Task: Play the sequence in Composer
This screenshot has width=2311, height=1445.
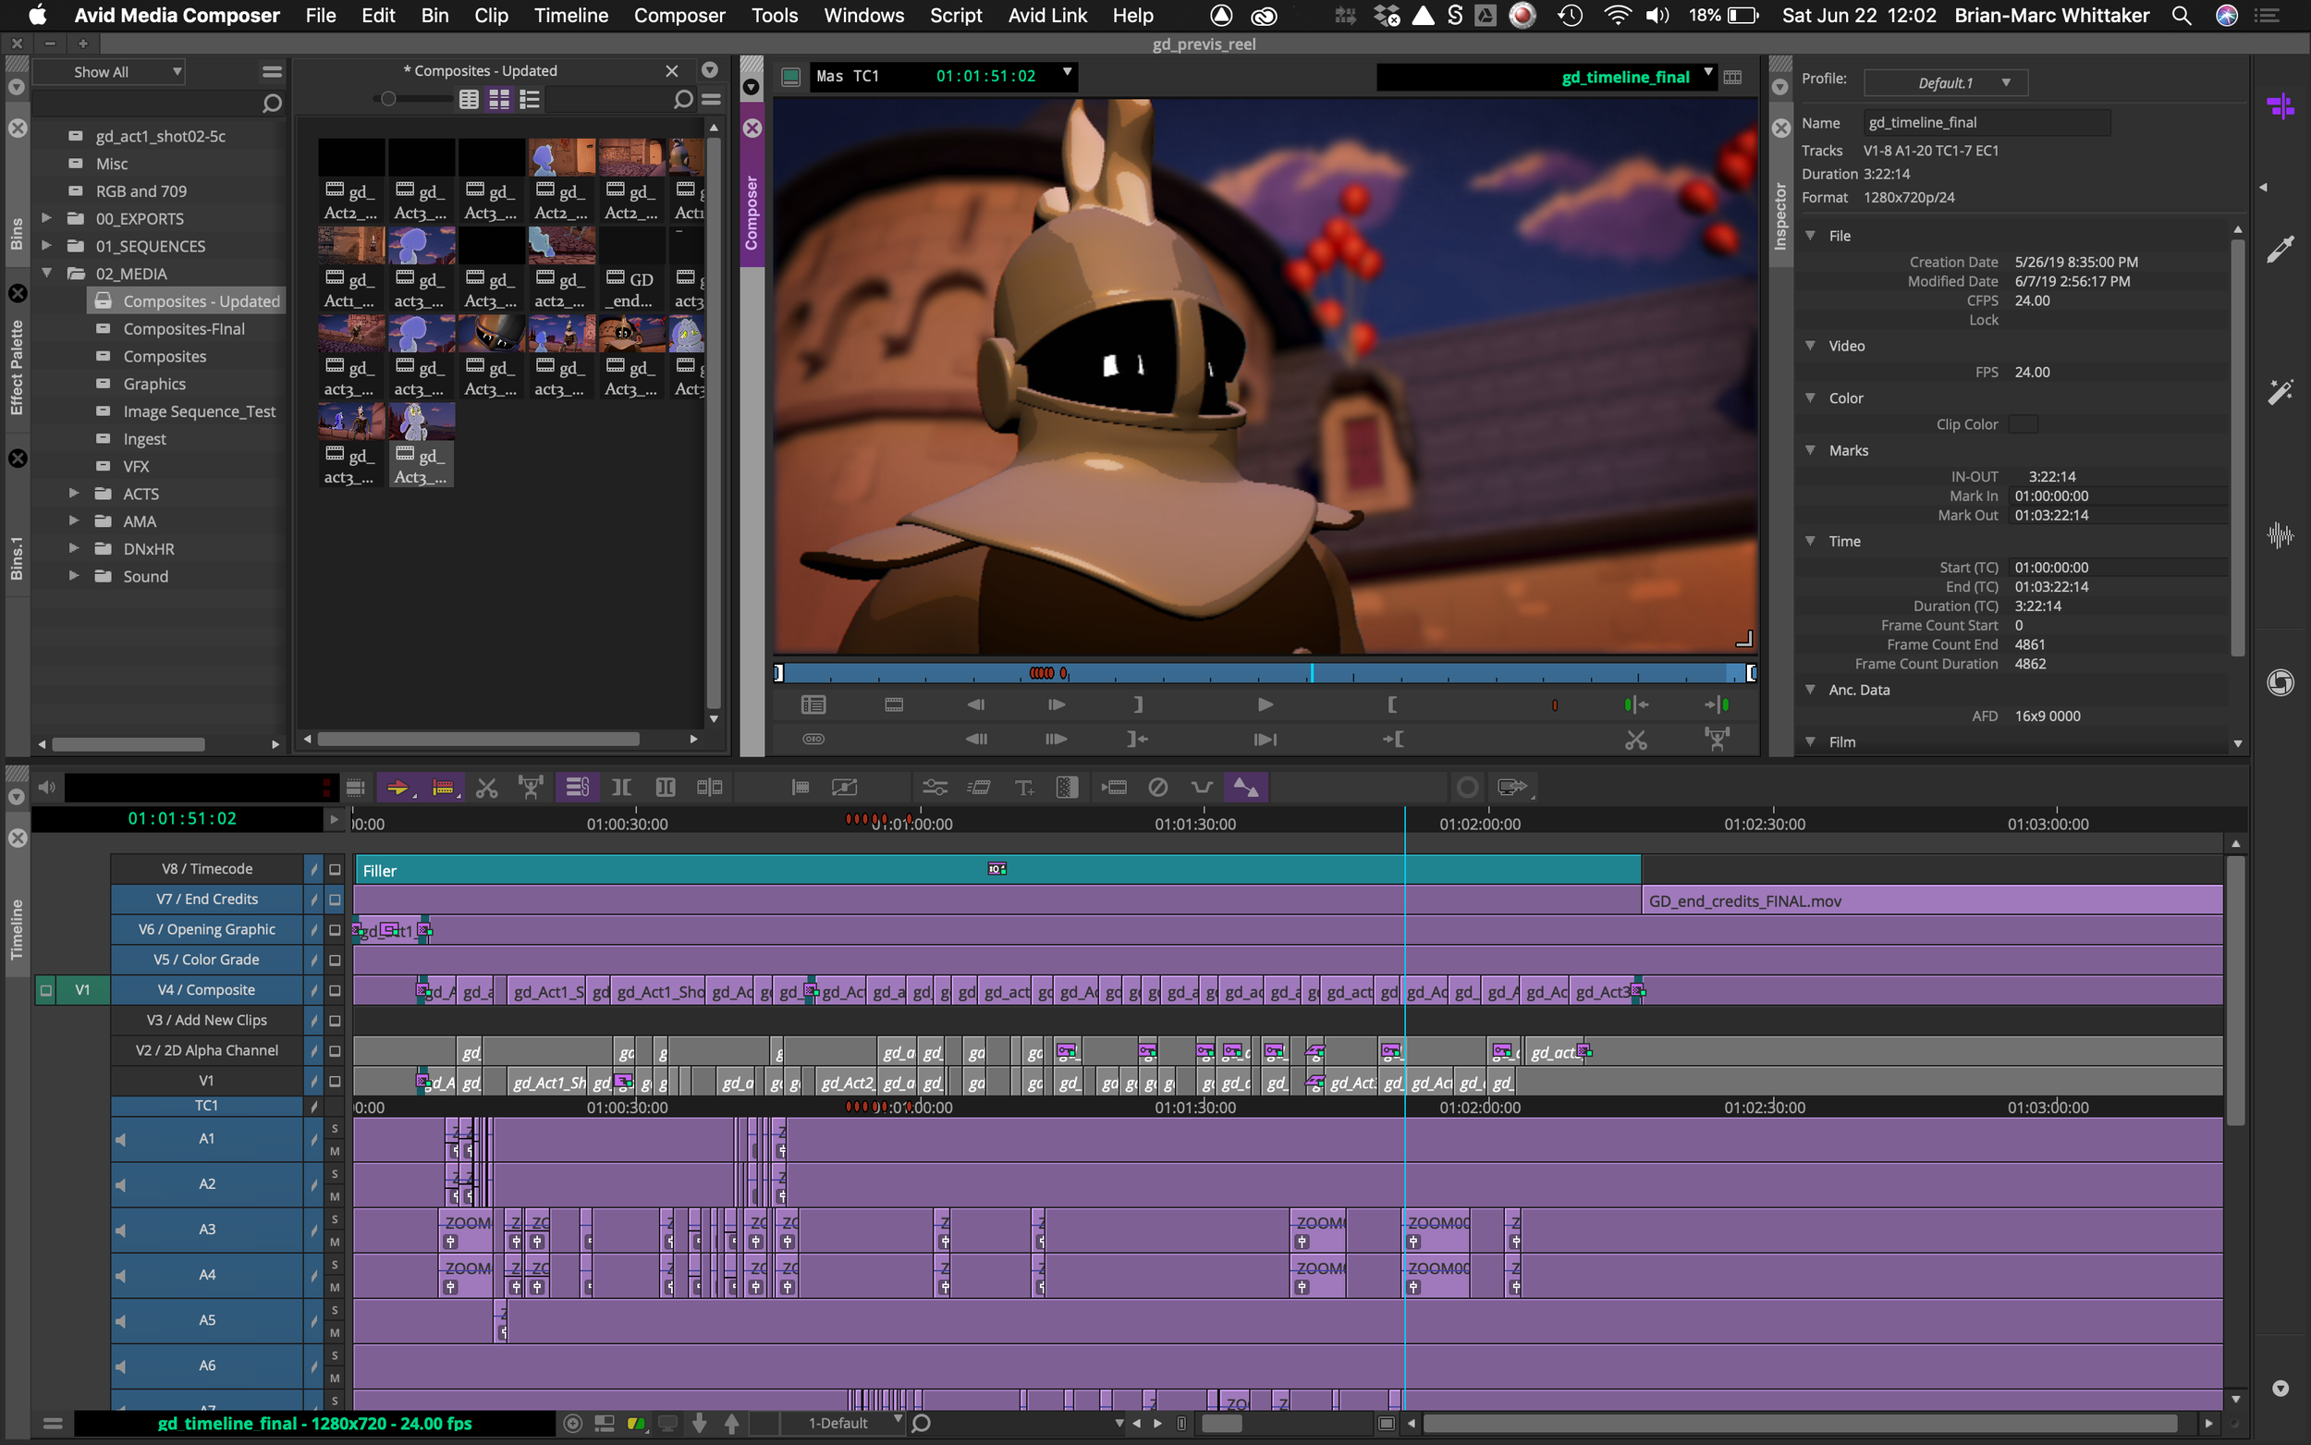Action: pyautogui.click(x=1265, y=705)
